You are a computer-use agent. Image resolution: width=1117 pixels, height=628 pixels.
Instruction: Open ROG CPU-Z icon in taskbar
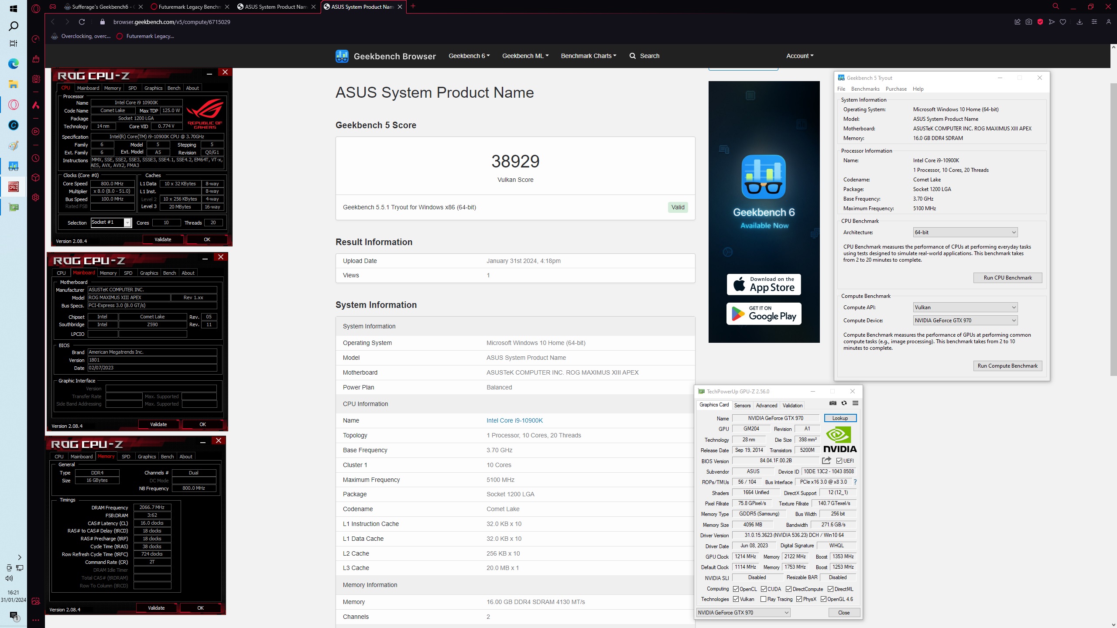(14, 187)
